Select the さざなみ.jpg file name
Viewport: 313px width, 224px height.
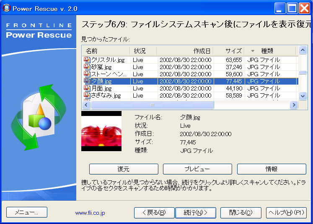pos(106,95)
